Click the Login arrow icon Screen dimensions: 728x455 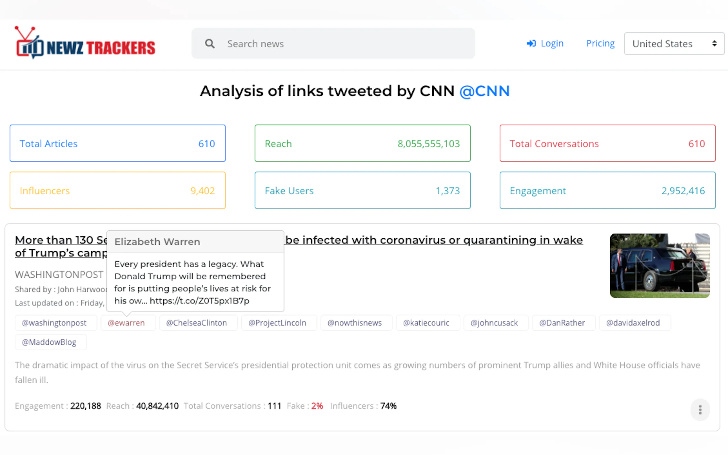click(x=531, y=44)
